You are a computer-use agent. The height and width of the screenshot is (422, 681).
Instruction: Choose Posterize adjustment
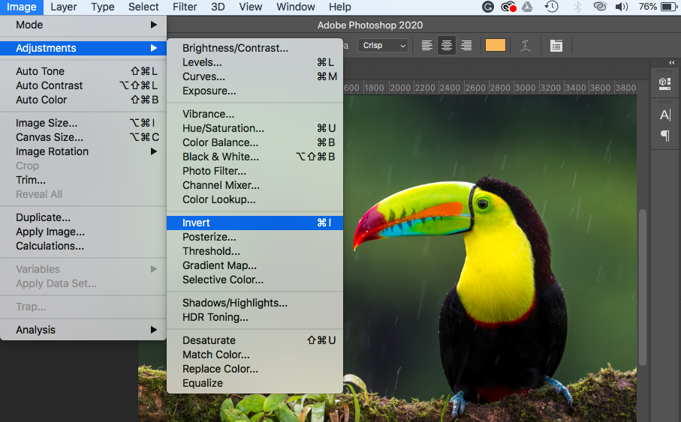255,237
